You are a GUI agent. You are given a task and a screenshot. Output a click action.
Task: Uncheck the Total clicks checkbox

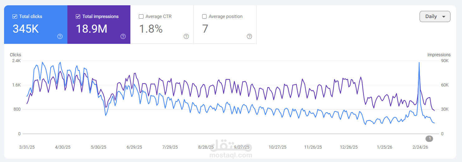(x=15, y=16)
